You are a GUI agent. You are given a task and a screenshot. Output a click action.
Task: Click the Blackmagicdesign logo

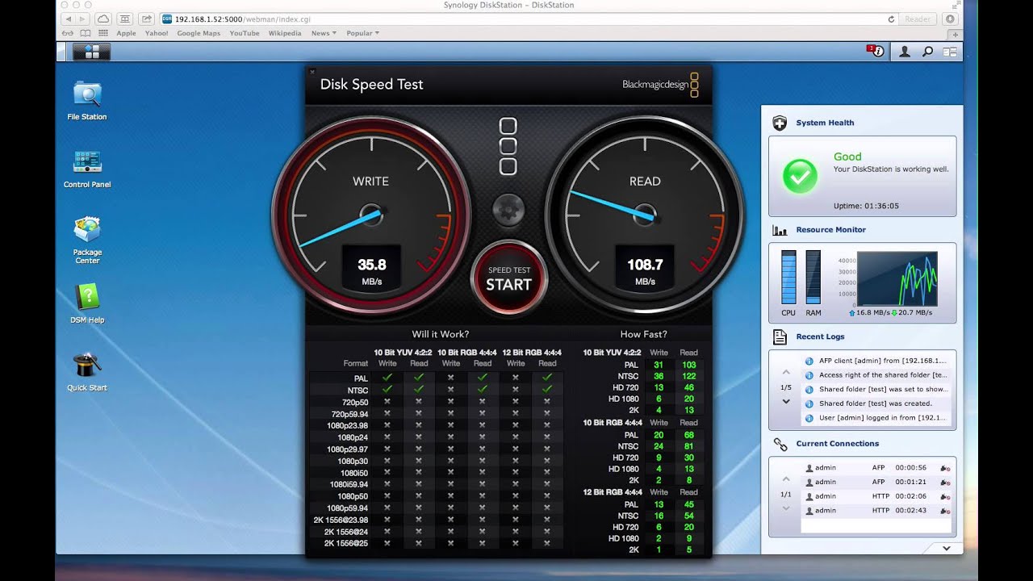660,85
